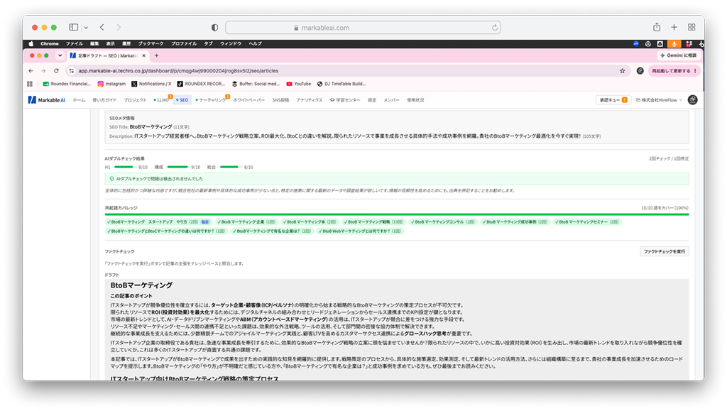Click 再起動して更新する button
727x411 pixels.
(673, 71)
